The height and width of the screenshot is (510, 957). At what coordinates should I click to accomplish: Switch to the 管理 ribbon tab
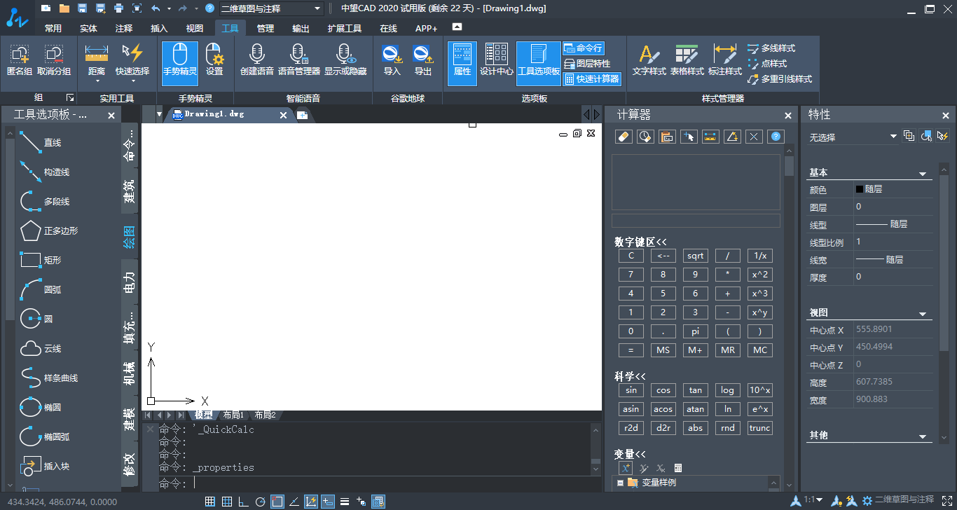[x=266, y=29]
